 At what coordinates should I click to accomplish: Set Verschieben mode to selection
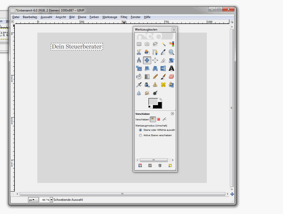point(159,119)
